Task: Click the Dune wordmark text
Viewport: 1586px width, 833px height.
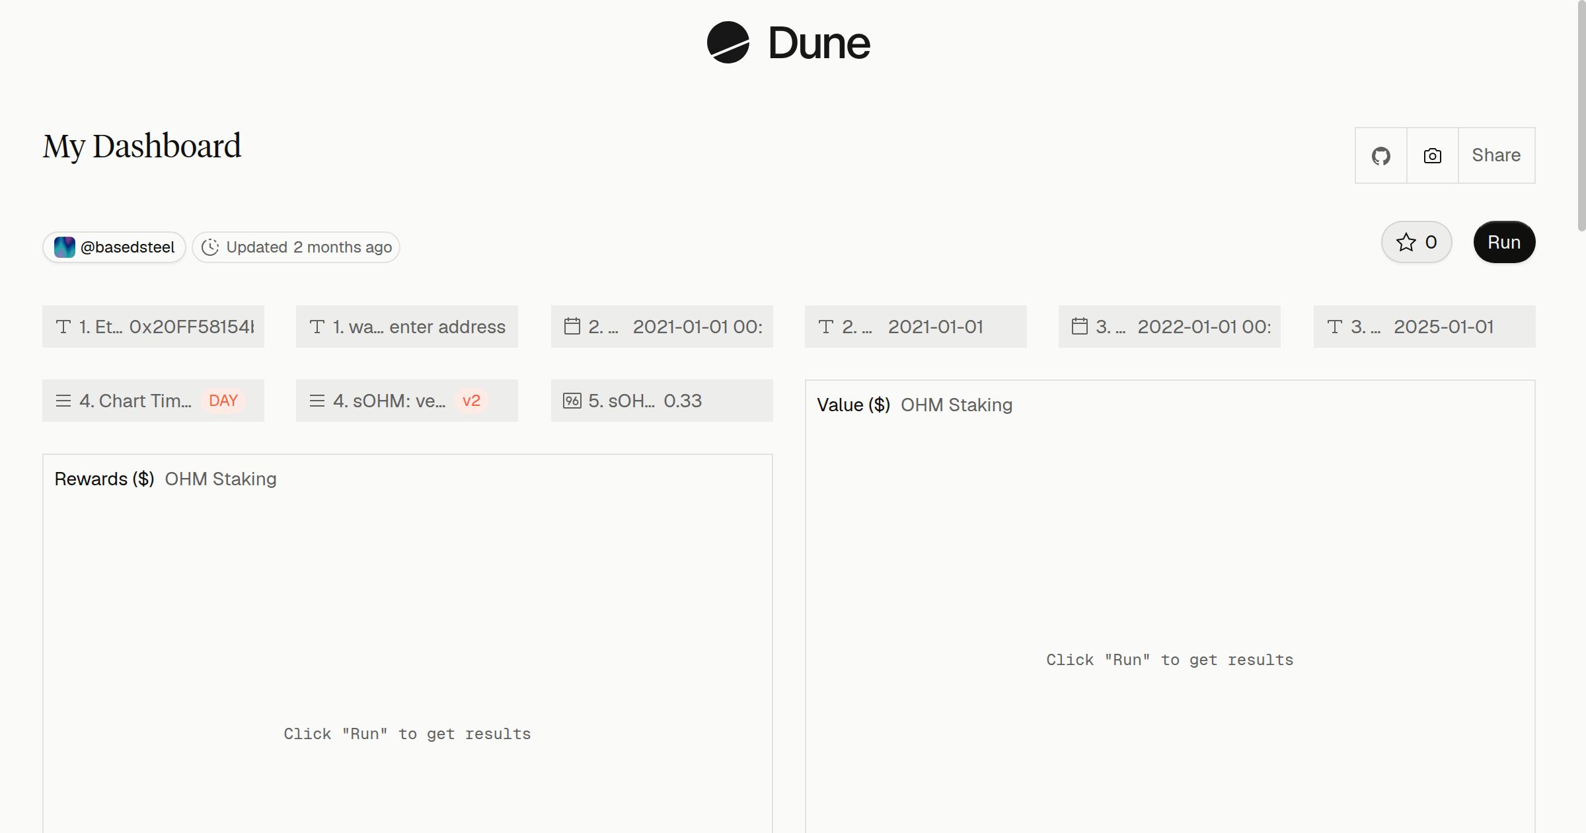Action: [819, 44]
